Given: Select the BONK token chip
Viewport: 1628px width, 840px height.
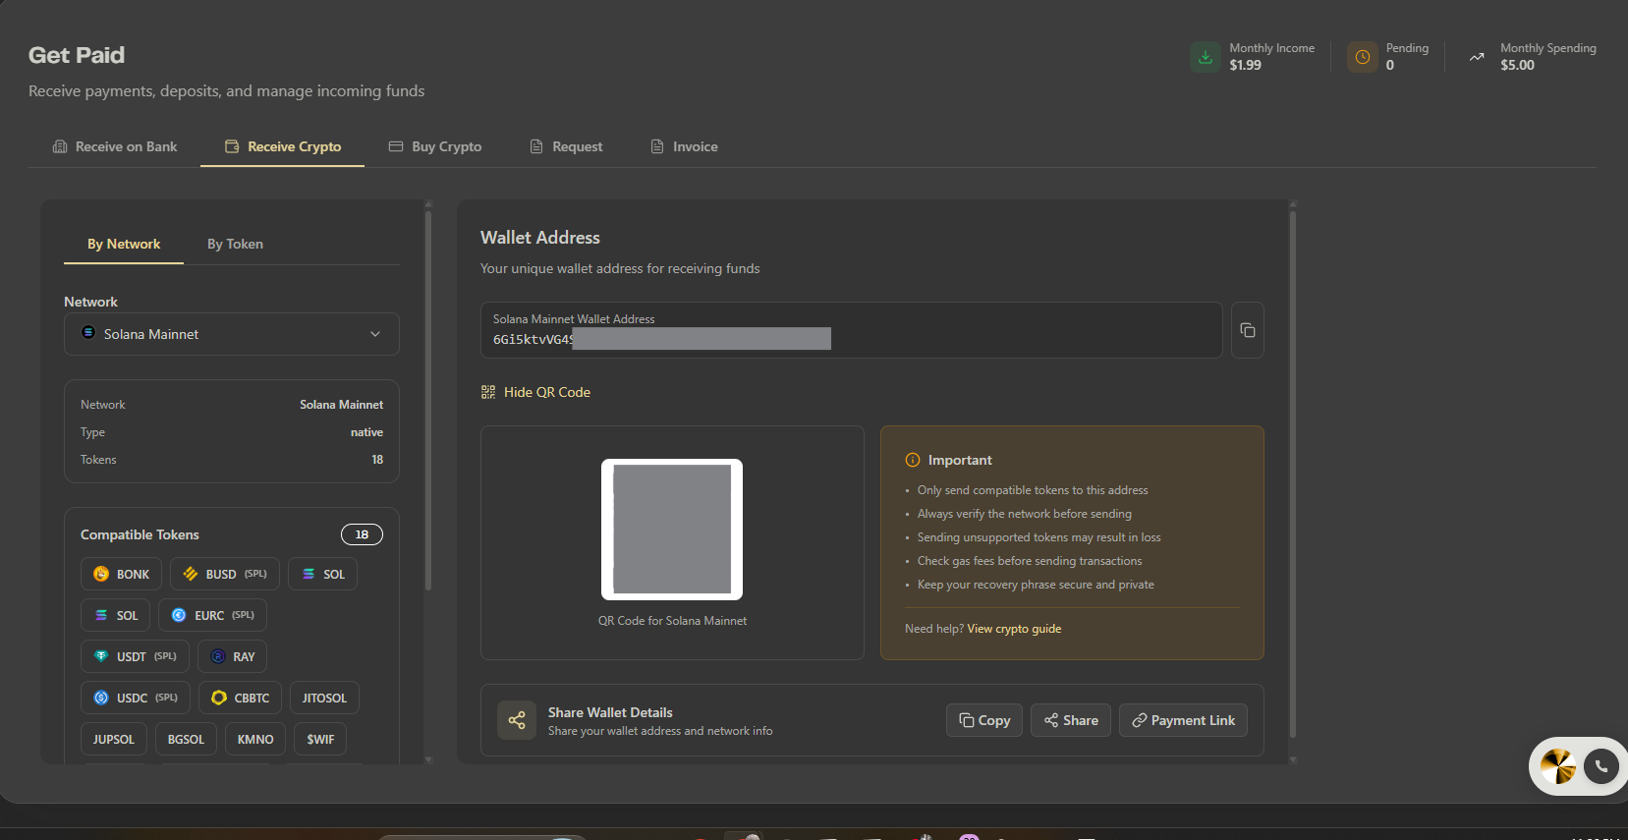Looking at the screenshot, I should tap(121, 574).
